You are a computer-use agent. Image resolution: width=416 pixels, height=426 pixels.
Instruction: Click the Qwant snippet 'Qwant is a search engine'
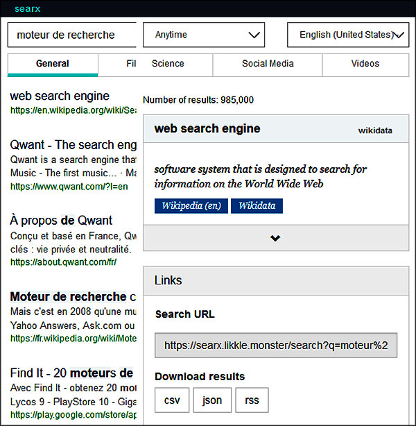click(73, 167)
